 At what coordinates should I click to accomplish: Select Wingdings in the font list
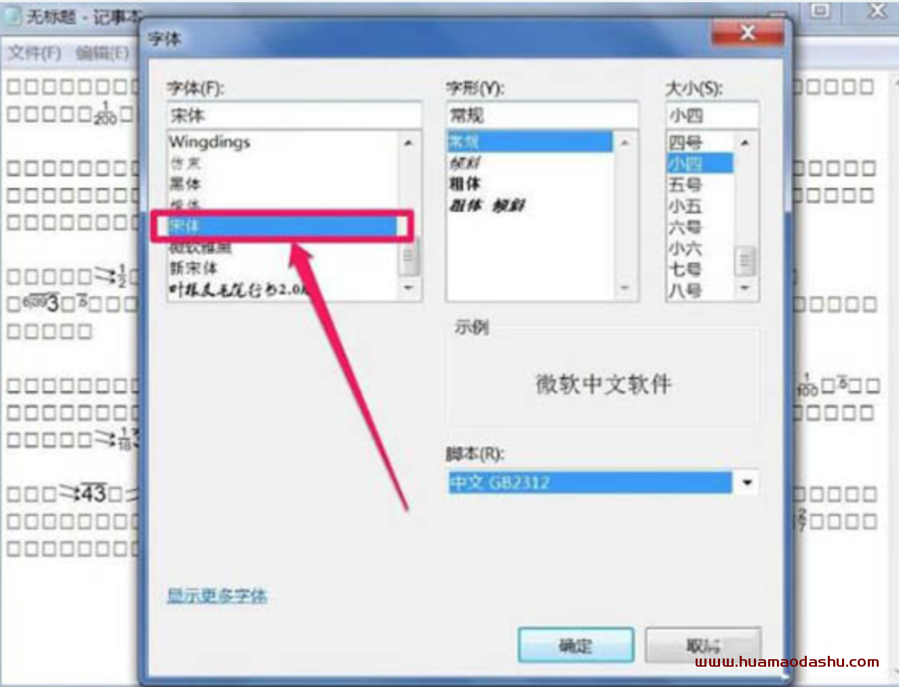209,142
